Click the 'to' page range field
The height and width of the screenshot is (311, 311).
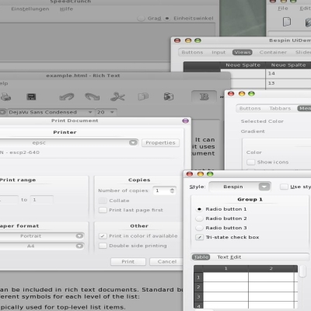[42, 200]
